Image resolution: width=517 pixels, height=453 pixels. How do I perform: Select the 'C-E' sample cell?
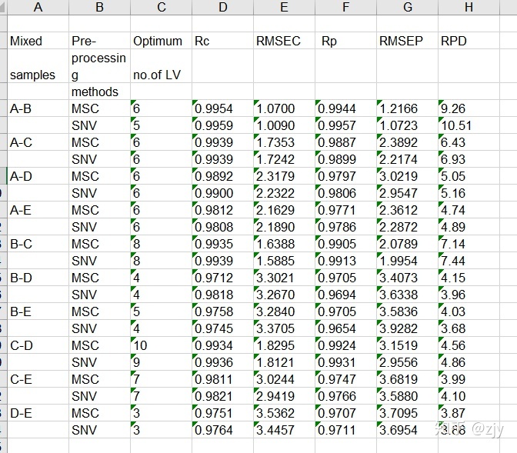[38, 379]
